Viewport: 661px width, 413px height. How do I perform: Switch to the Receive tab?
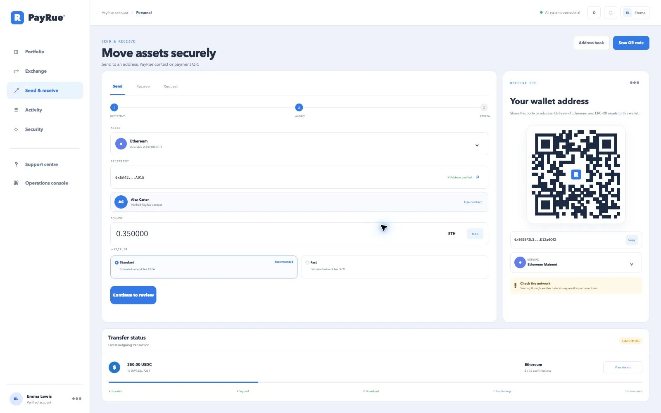tap(143, 86)
